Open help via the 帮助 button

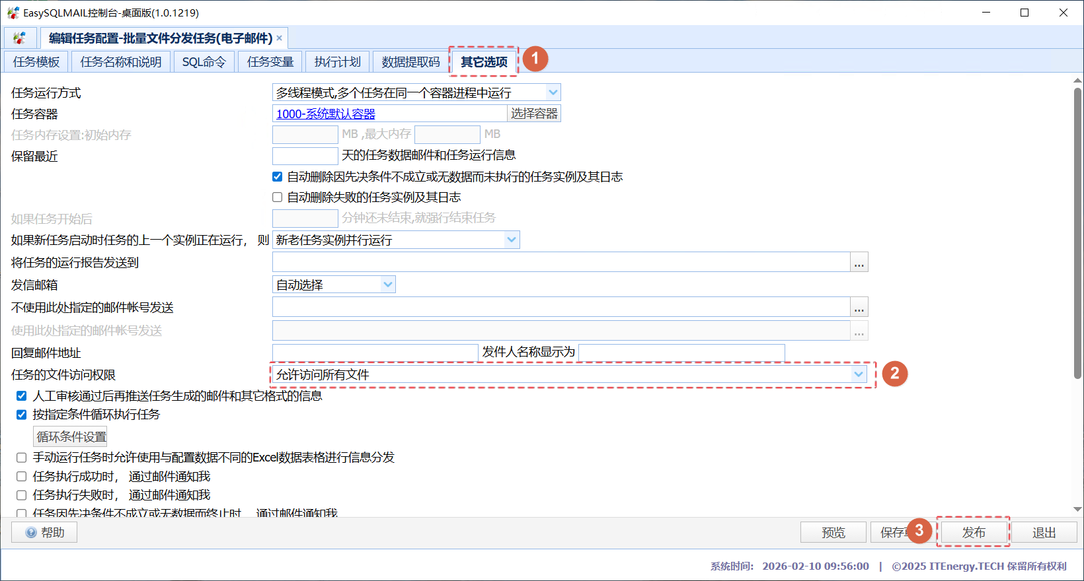point(44,532)
